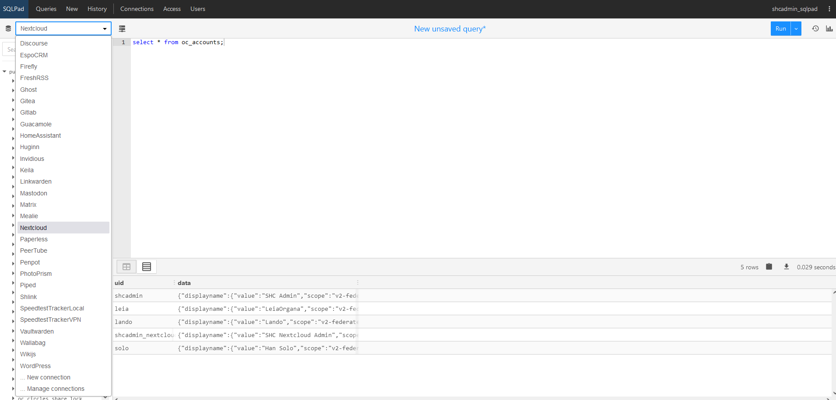
Task: Click the format query icon beside connection dropdown
Action: tap(122, 28)
